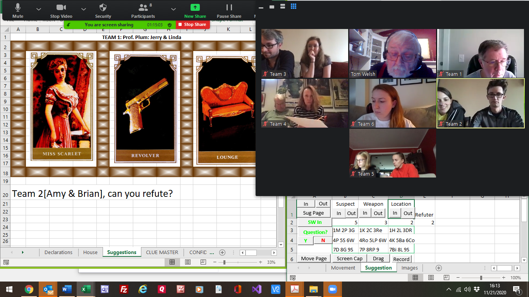The width and height of the screenshot is (529, 297).
Task: Switch to Page Break Preview in Suggestions workbook
Action: tap(203, 262)
